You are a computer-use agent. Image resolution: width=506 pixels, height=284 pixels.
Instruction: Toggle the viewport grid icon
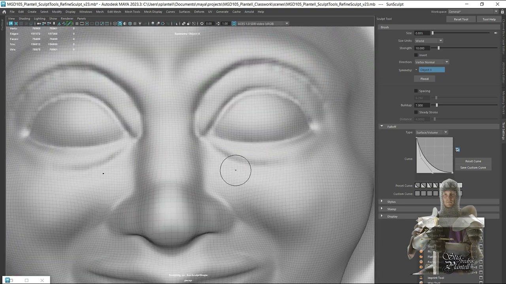click(x=77, y=24)
